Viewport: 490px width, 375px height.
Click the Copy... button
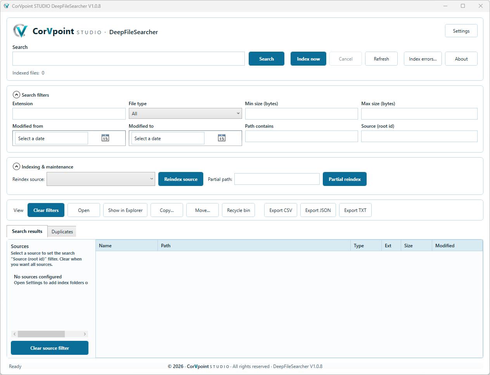167,210
